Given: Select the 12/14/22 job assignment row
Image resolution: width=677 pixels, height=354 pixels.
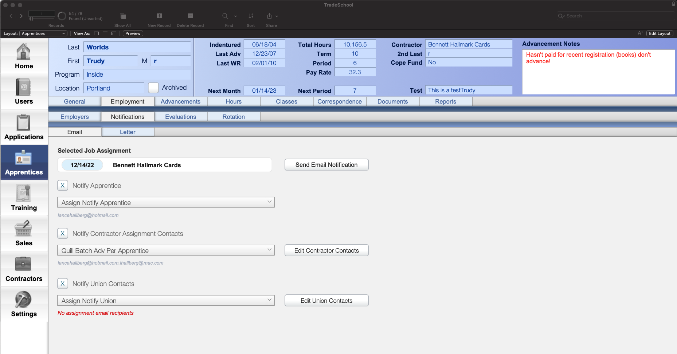Looking at the screenshot, I should 165,165.
